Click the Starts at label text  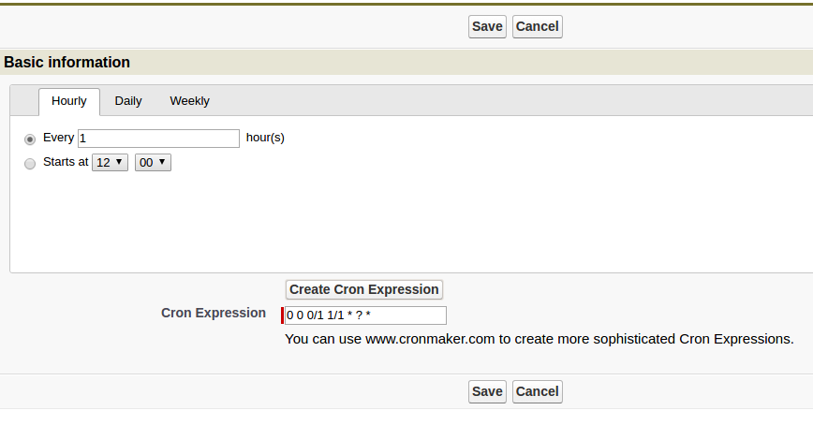[x=66, y=162]
